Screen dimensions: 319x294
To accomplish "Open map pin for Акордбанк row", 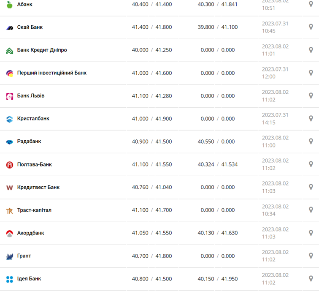I will tap(311, 233).
